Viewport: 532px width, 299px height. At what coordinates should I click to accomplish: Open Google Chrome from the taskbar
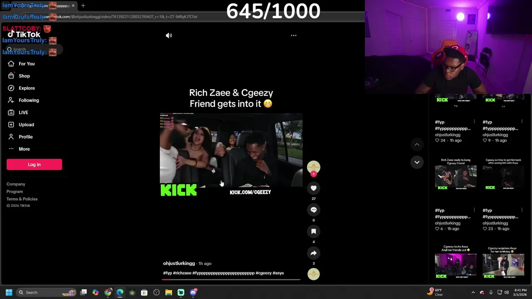coord(108,292)
